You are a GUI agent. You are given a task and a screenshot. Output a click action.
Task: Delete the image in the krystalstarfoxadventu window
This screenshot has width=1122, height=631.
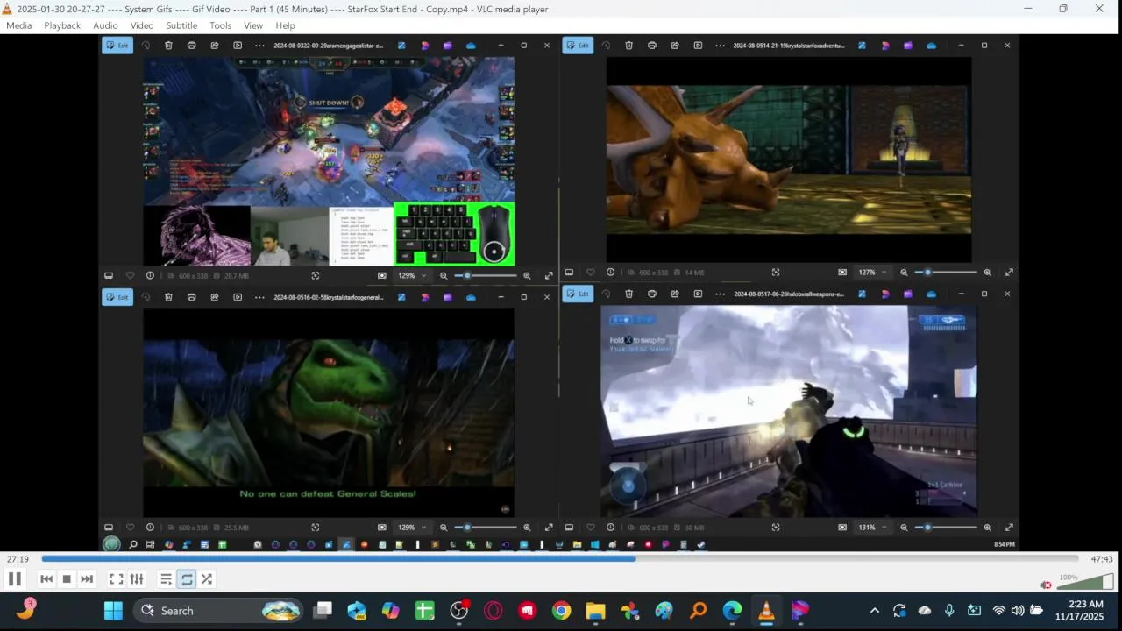(628, 46)
